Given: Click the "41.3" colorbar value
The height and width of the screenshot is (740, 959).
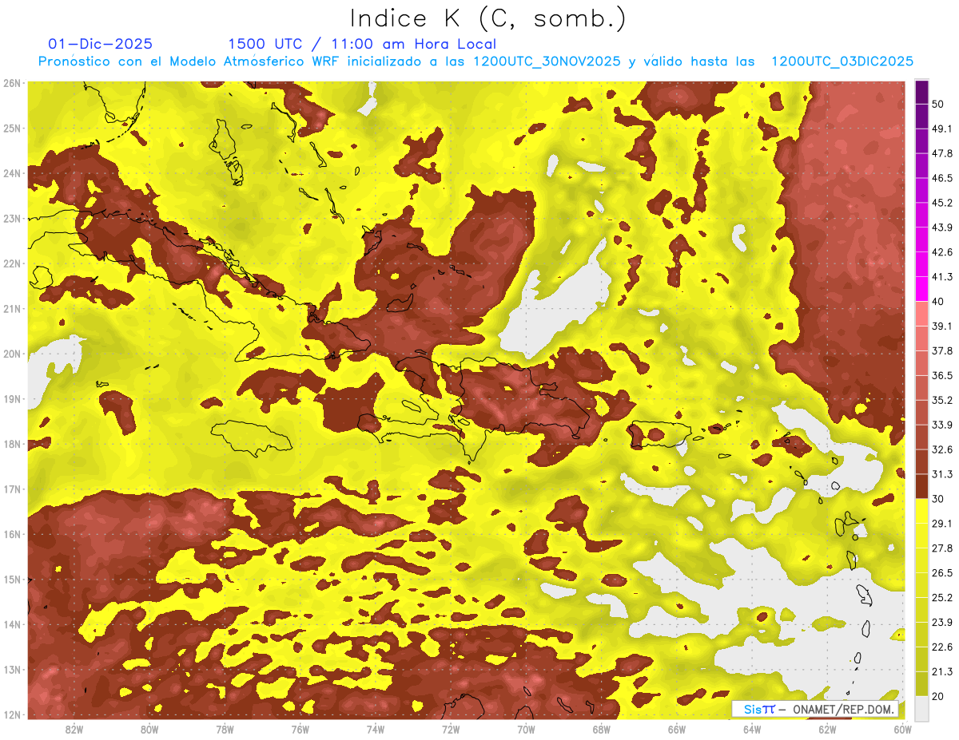Looking at the screenshot, I should click(x=942, y=277).
